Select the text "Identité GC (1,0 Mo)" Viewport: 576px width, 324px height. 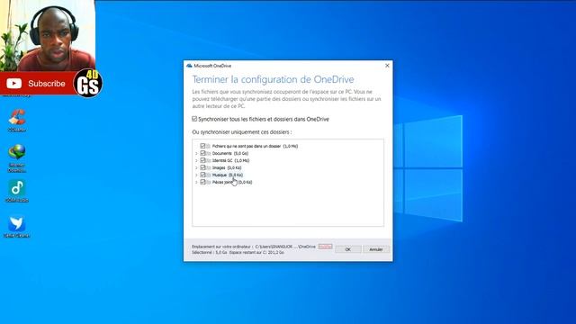click(230, 160)
